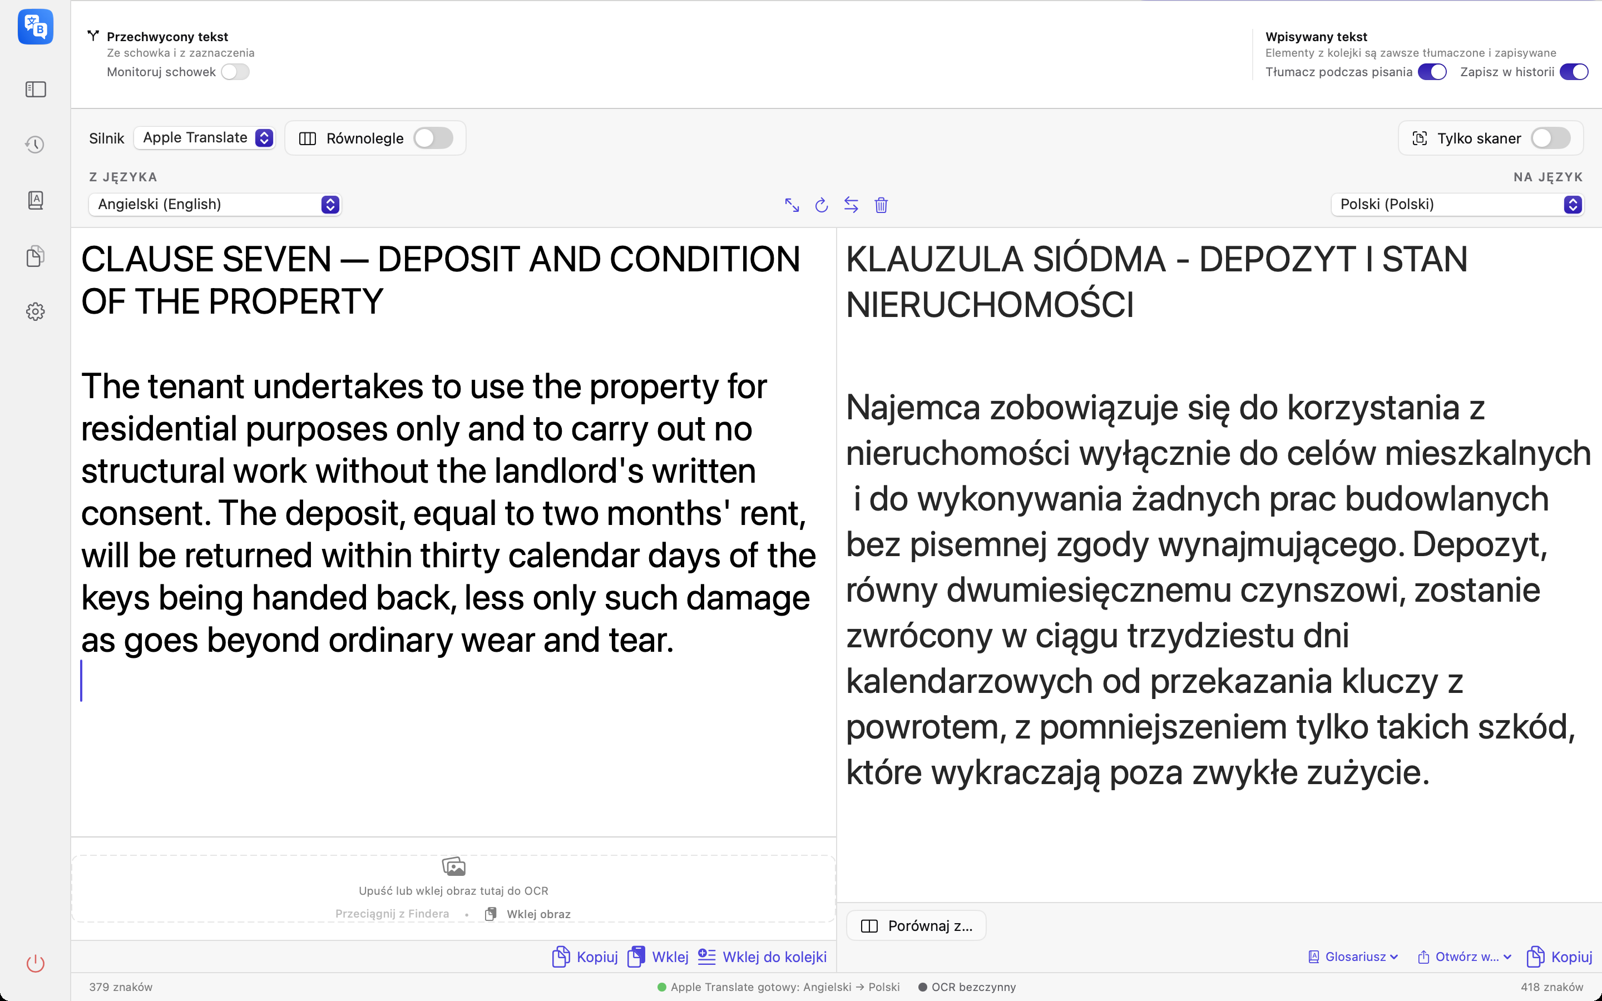The width and height of the screenshot is (1602, 1001).
Task: Open settings gear in sidebar
Action: pyautogui.click(x=35, y=311)
